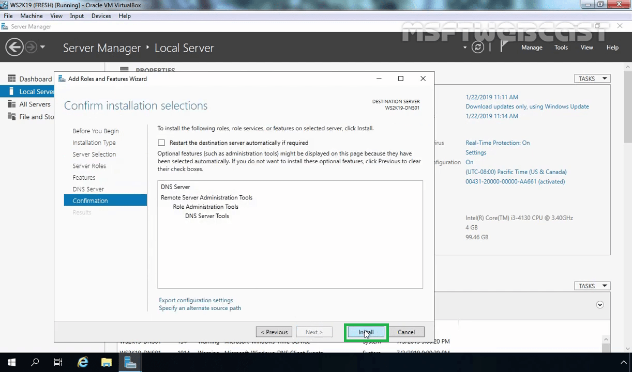
Task: Open VirtualBox Input menu
Action: coord(77,16)
